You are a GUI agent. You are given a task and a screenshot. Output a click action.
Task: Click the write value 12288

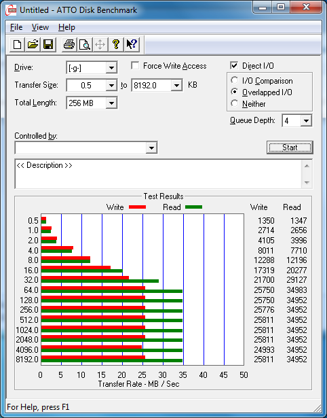264,260
